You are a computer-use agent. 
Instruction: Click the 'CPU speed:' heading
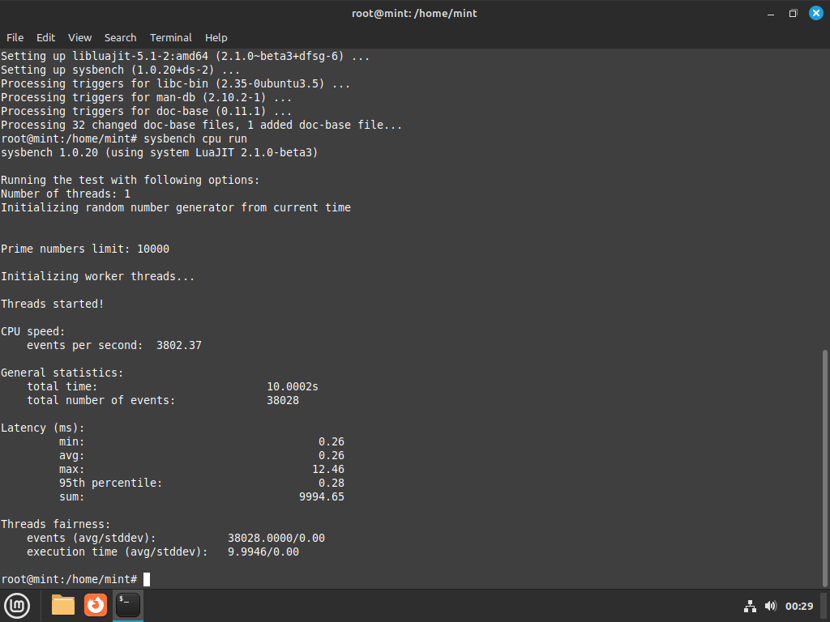point(32,331)
